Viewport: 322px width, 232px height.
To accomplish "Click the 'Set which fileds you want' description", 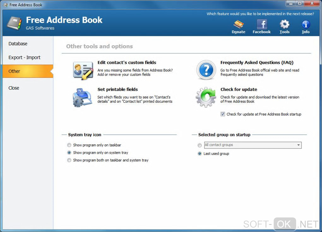I will click(135, 99).
